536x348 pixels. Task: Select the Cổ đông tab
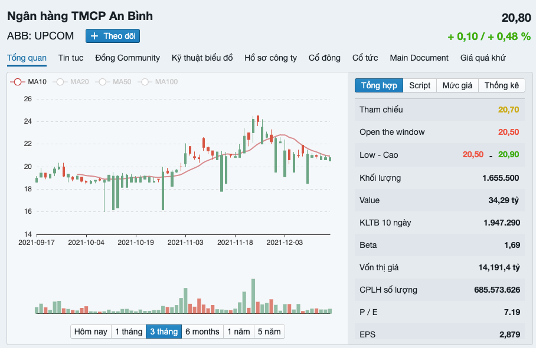click(325, 58)
